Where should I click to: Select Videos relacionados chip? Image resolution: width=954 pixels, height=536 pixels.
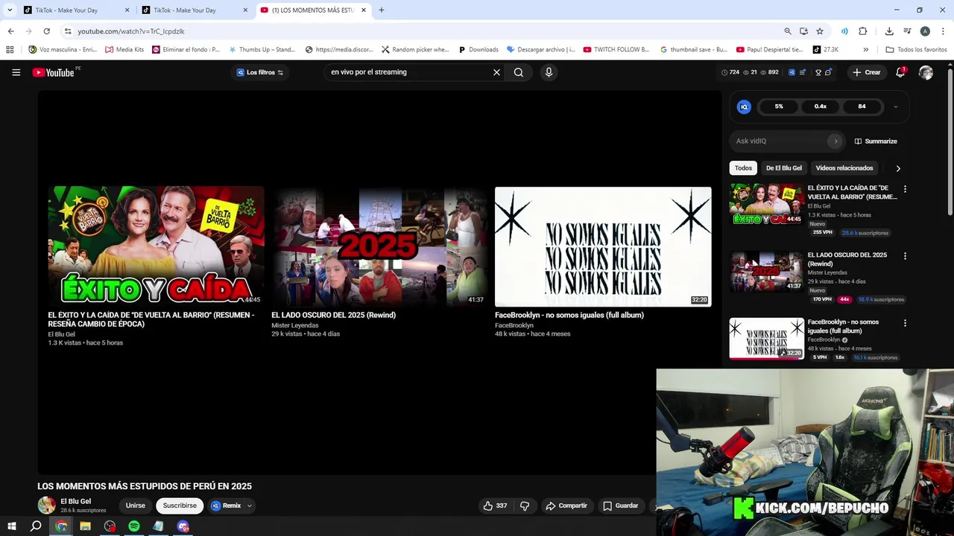coord(844,168)
